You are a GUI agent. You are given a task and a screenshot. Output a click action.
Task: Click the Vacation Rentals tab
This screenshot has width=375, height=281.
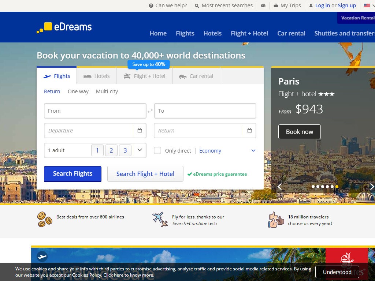point(356,18)
